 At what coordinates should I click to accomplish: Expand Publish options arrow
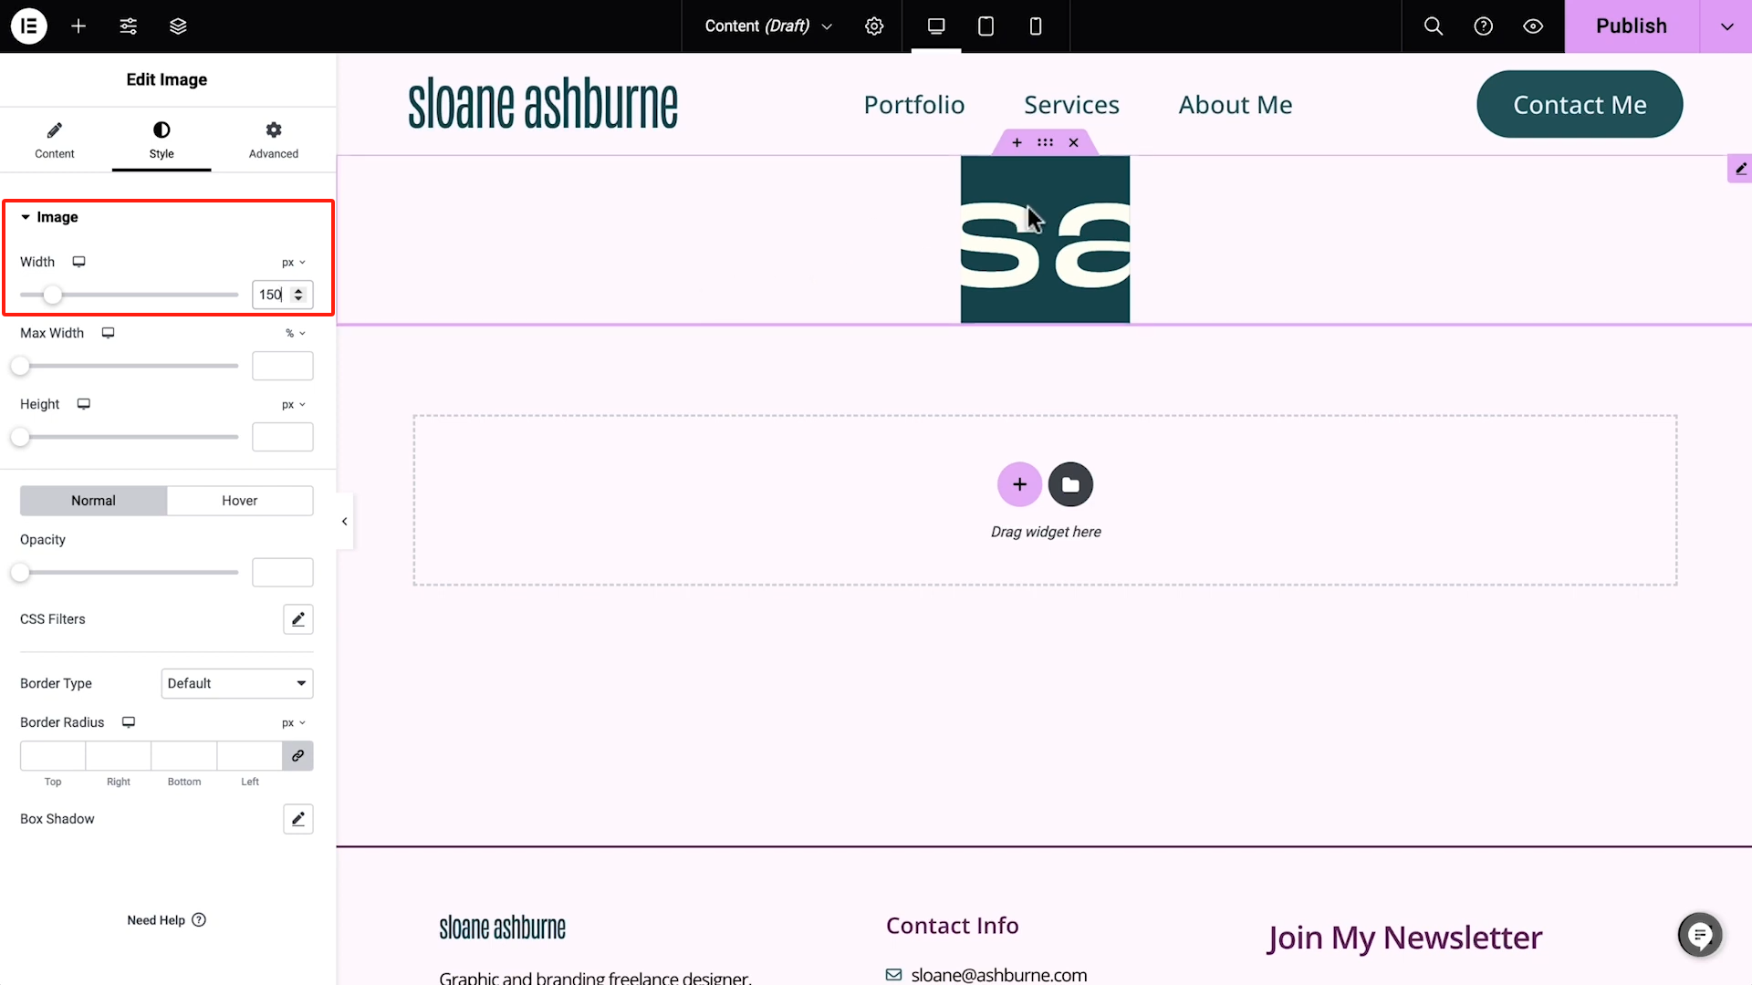tap(1726, 26)
